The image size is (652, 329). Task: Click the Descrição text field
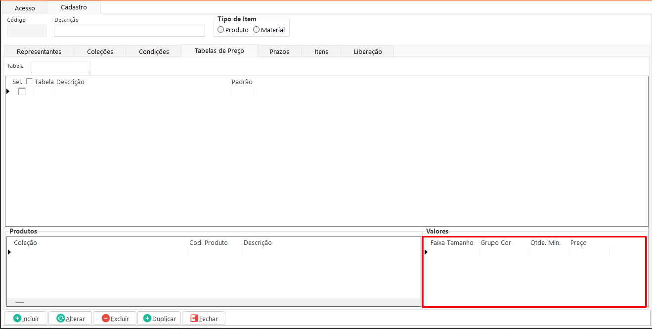coord(130,31)
